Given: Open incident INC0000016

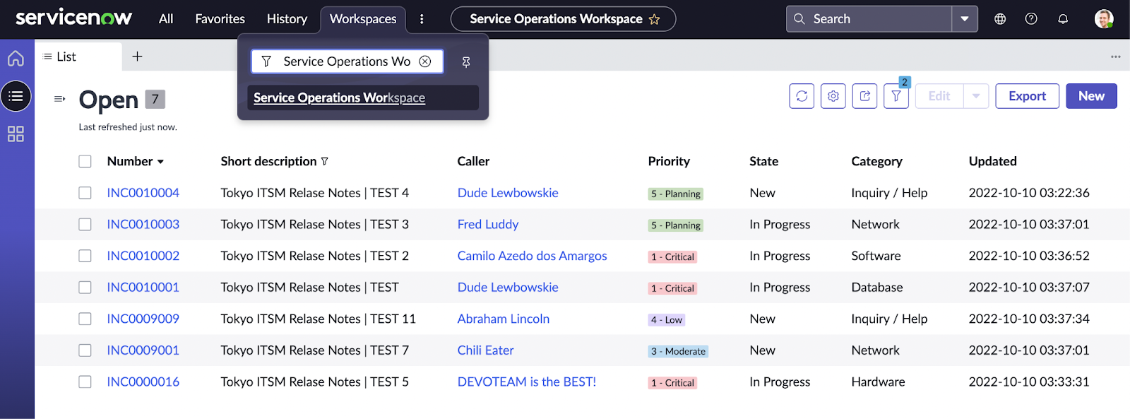Looking at the screenshot, I should tap(143, 382).
